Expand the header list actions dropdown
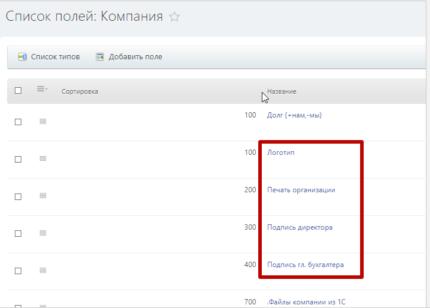 coord(42,90)
